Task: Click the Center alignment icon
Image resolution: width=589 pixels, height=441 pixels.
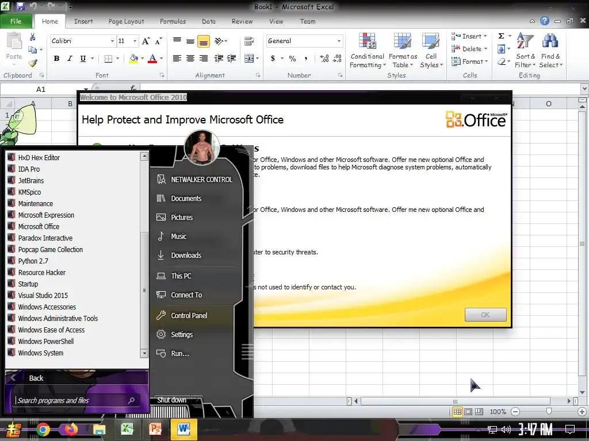Action: click(190, 58)
